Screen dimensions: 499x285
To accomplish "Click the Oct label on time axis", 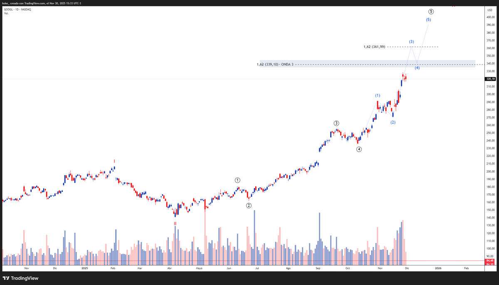I will [x=347, y=269].
